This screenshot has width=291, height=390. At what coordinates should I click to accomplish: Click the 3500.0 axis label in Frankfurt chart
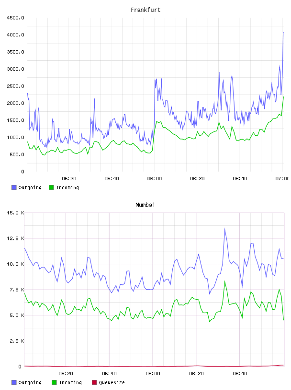[15, 52]
